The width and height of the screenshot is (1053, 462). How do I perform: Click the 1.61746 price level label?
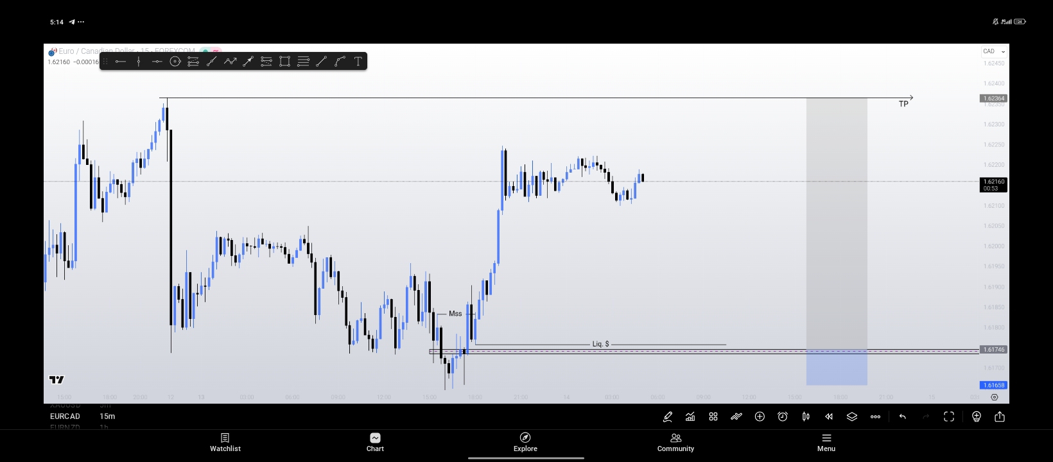(x=993, y=350)
